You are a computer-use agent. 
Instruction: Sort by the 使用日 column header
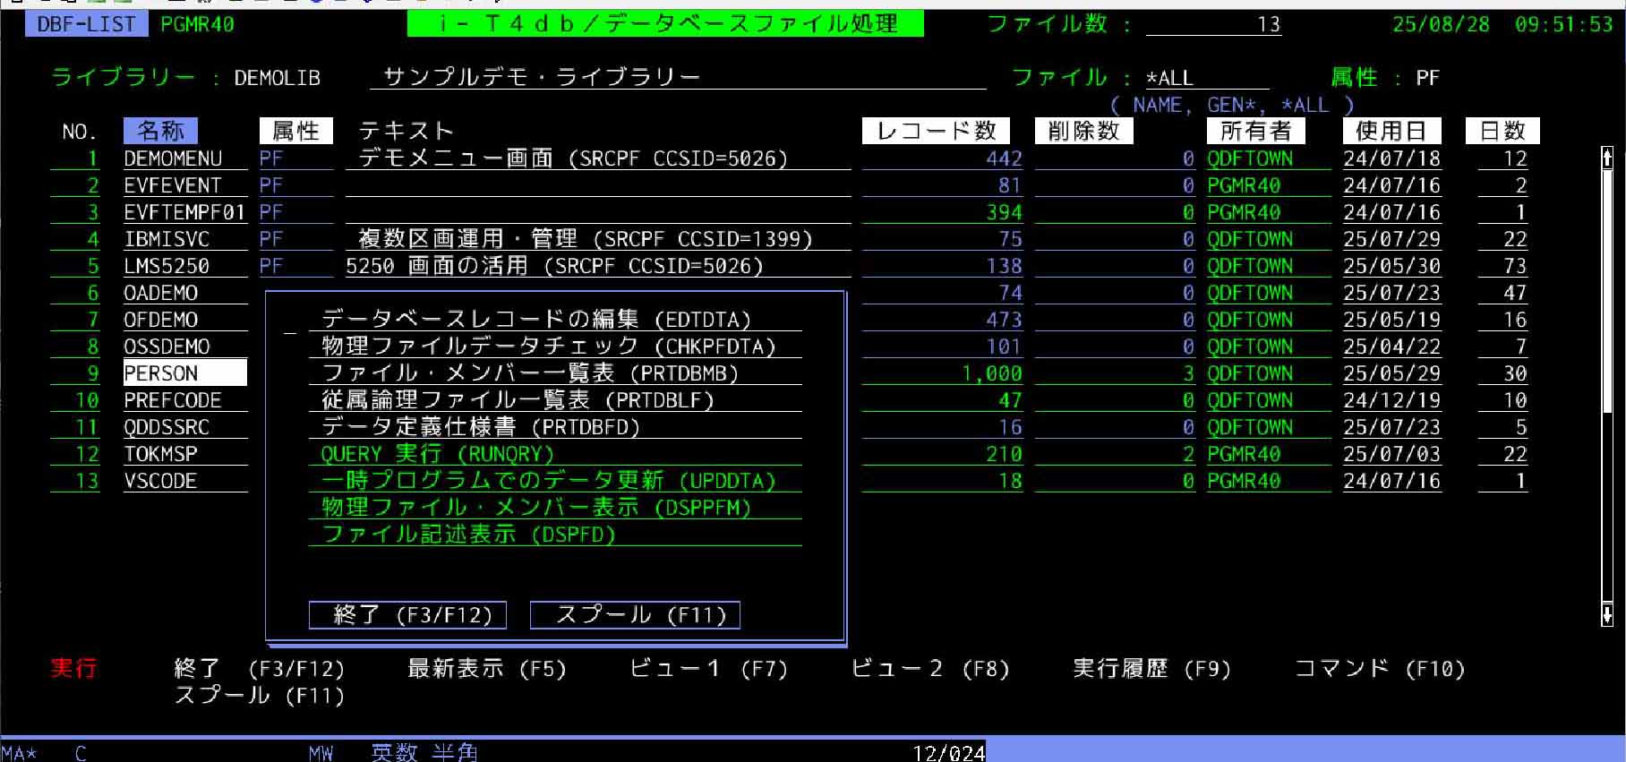(1391, 131)
